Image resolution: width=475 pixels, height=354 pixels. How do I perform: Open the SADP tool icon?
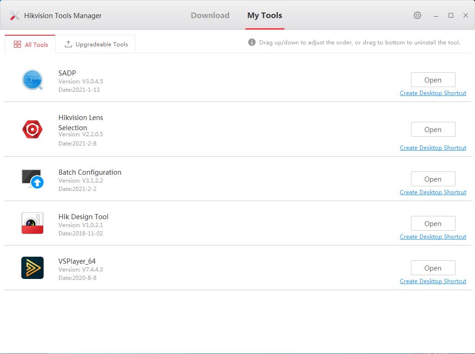coord(32,79)
